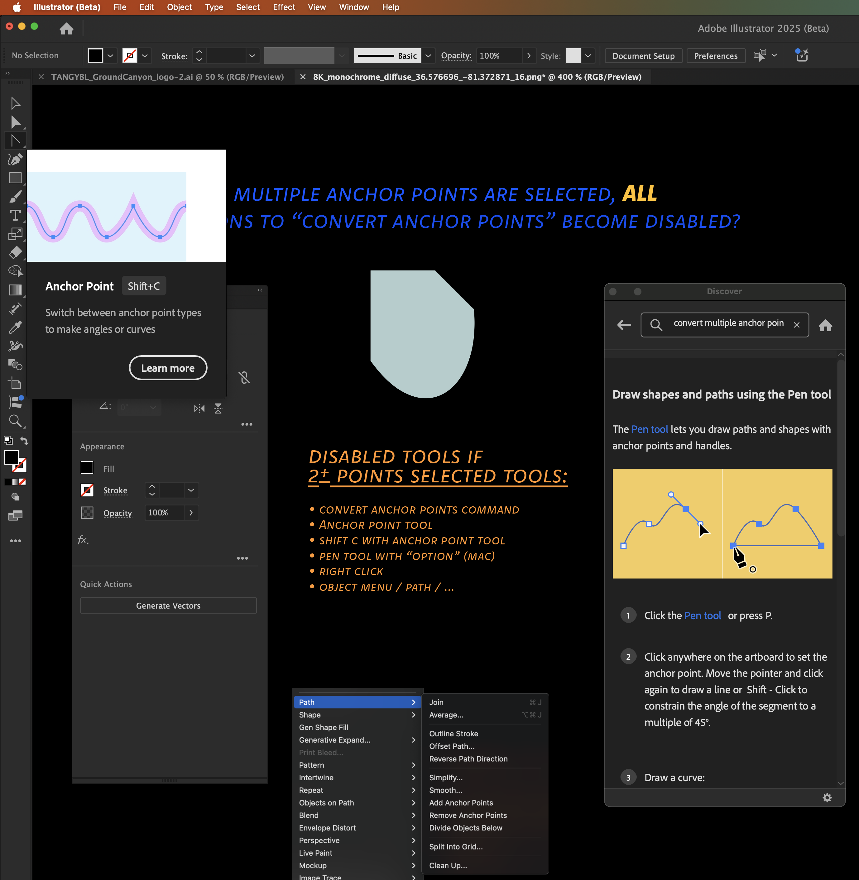Screen dimensions: 859x880
Task: Open the Effect menu
Action: 283,7
